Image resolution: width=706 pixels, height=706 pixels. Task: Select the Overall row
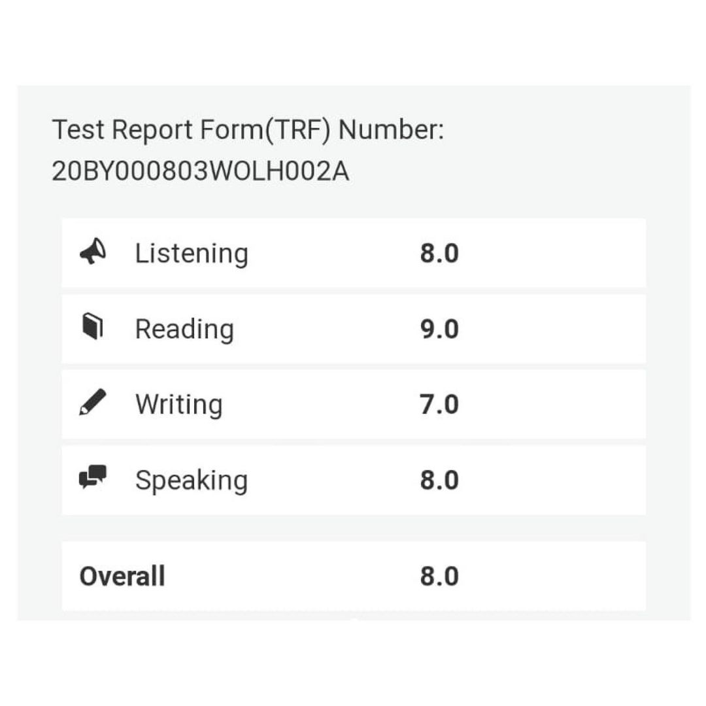pos(353,575)
